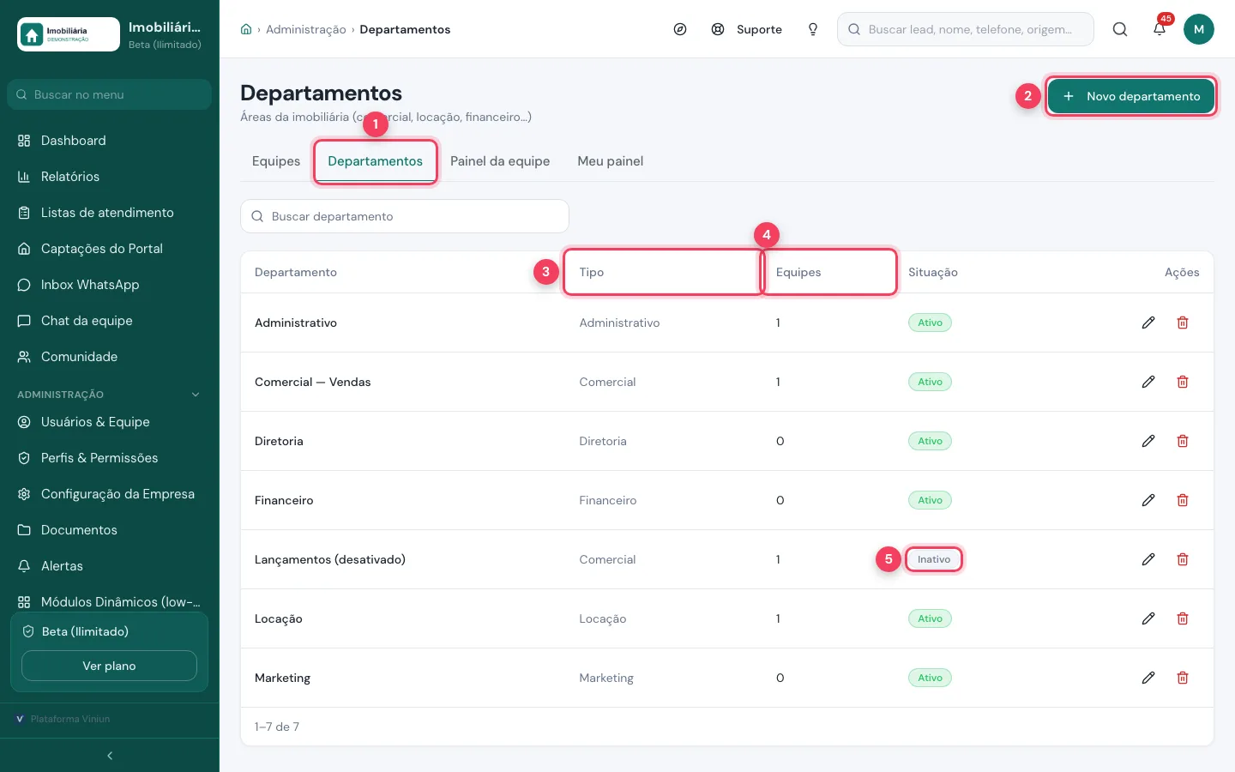Click the lightbulb tips icon

point(813,29)
